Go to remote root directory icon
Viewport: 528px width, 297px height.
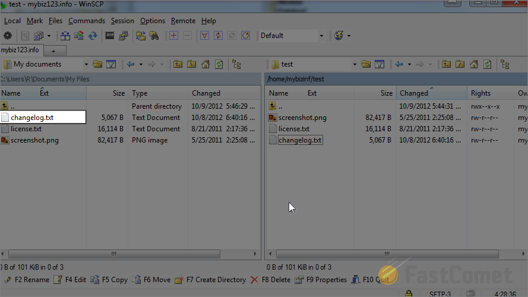460,64
